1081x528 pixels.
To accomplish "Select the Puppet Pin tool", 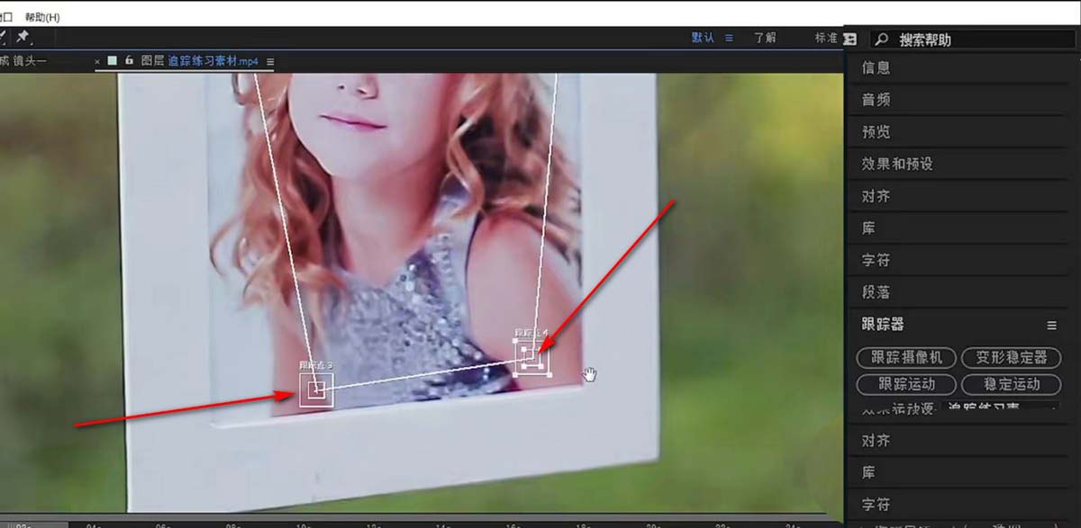I will [23, 37].
